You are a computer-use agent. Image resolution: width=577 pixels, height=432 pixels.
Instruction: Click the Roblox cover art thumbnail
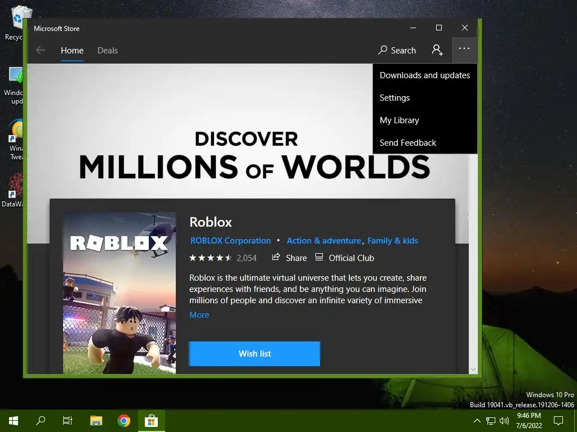(x=119, y=293)
